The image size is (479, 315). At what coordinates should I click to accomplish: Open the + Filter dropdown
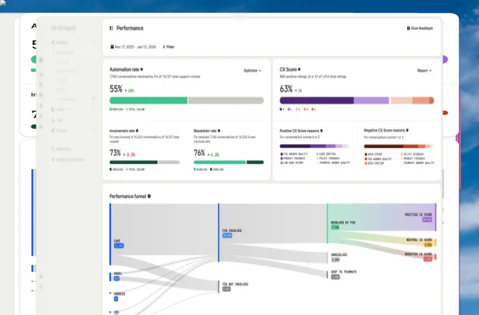point(168,47)
